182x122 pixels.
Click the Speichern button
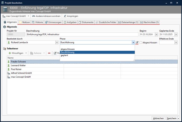172,118
